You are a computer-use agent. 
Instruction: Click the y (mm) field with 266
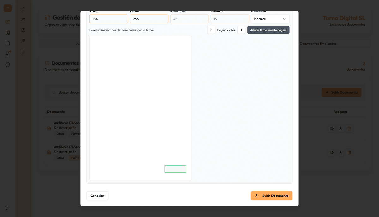(149, 19)
